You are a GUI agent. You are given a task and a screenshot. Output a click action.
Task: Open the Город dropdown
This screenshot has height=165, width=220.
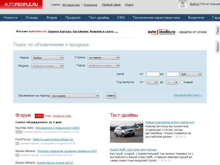(x=104, y=66)
